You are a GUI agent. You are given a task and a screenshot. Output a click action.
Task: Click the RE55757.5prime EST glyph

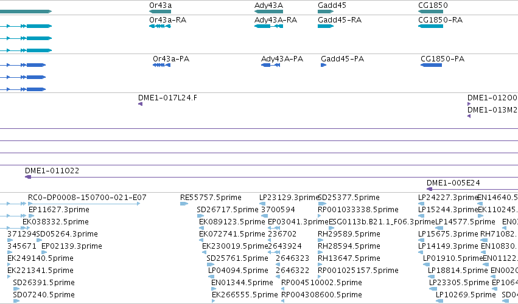point(184,204)
